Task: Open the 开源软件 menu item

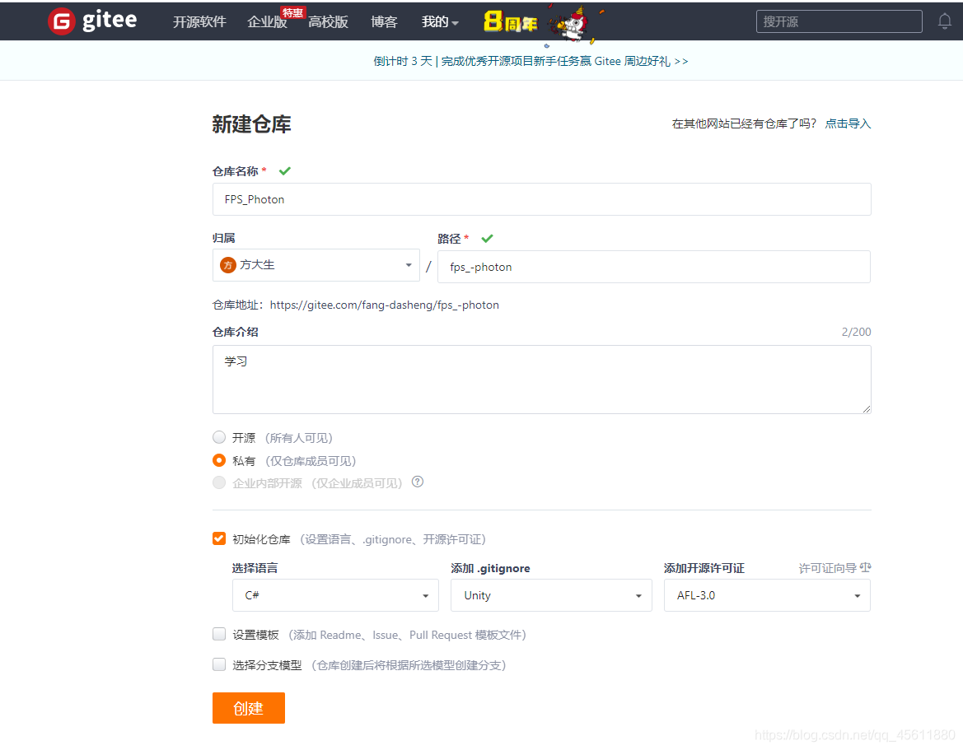Action: point(199,22)
